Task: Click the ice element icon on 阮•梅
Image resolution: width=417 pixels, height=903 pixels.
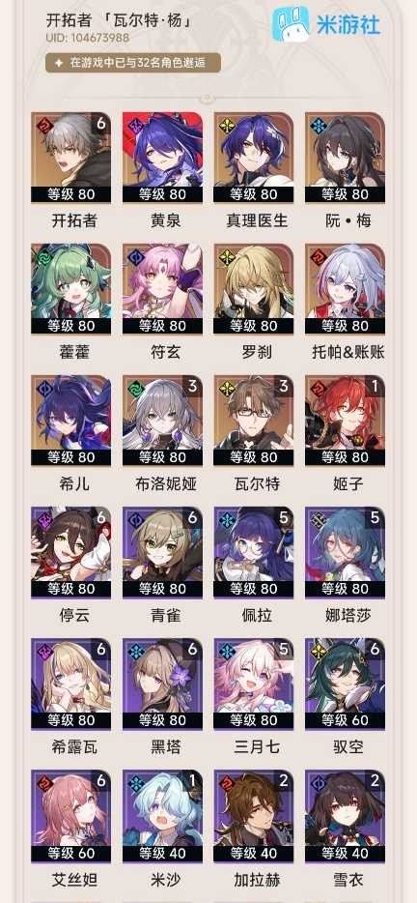Action: [318, 125]
